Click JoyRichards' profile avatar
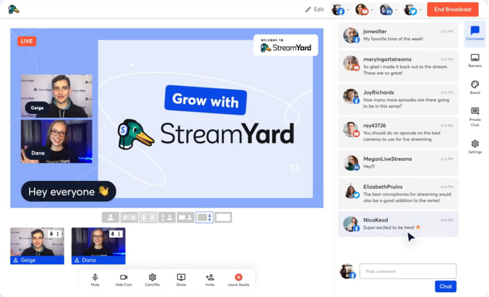 coord(351,97)
